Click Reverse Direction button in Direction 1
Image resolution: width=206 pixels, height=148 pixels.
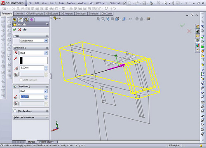pyautogui.click(x=16, y=53)
